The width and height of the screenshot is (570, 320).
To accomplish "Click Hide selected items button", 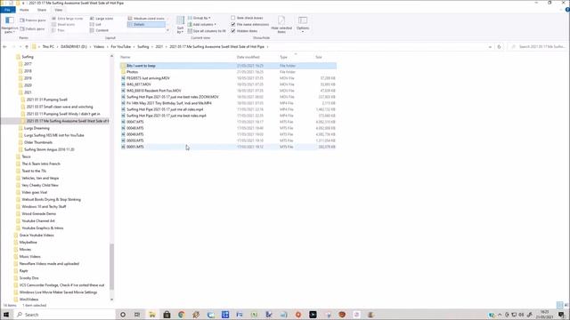I will (x=281, y=25).
